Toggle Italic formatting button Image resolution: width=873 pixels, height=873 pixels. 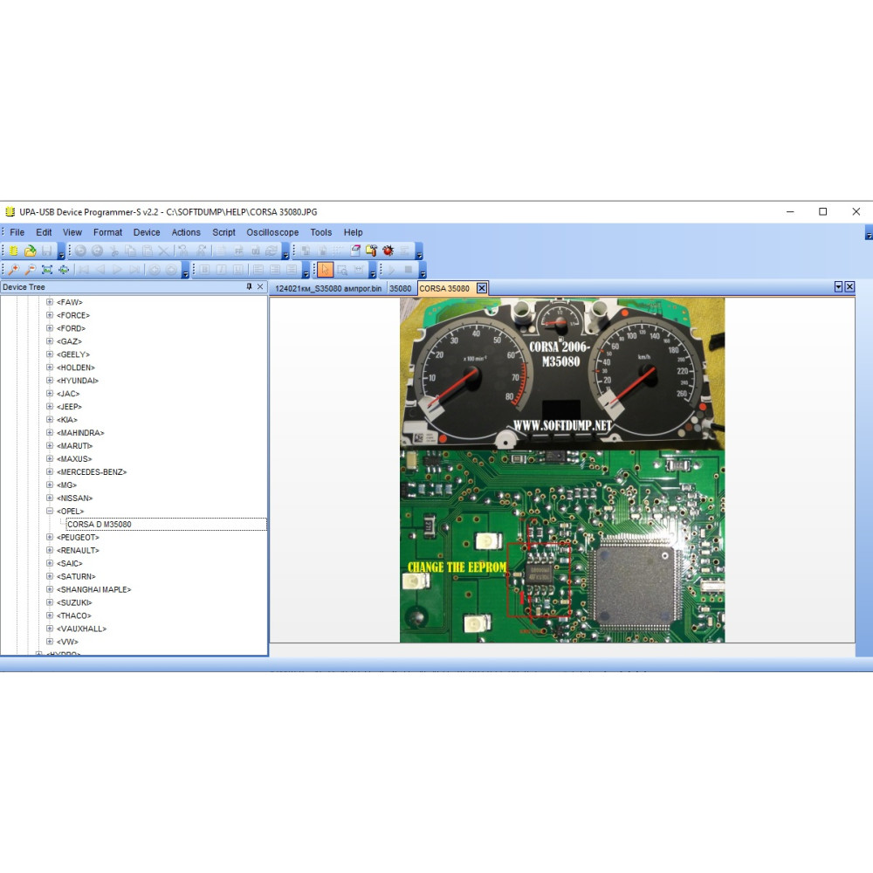tap(222, 270)
